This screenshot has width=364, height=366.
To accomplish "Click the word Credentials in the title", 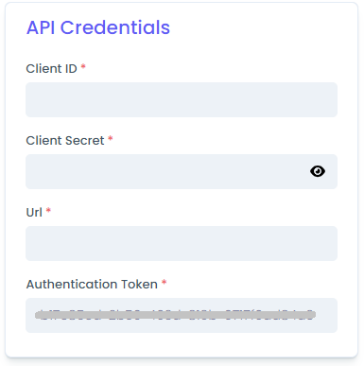I will click(x=115, y=27).
